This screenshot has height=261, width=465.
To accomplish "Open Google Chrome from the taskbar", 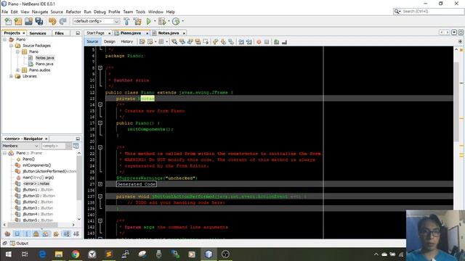I will pyautogui.click(x=76, y=254).
